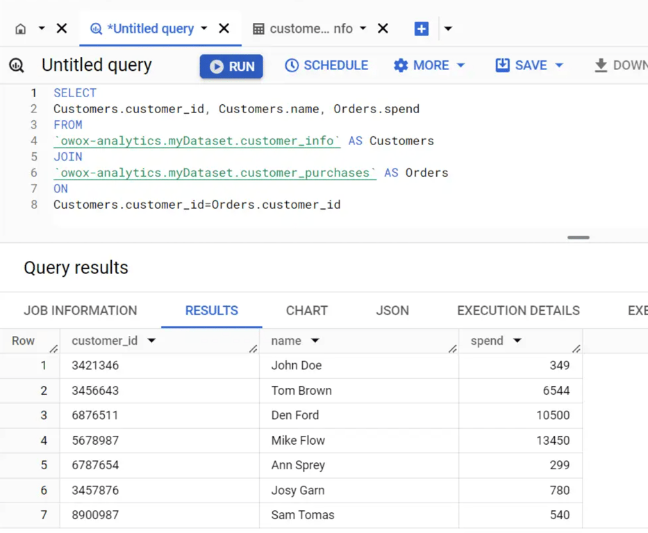Click the query icon beside Untitled query title
This screenshot has width=648, height=533.
17,65
